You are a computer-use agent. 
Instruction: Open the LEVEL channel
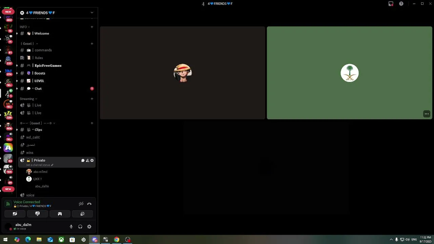pos(57,81)
